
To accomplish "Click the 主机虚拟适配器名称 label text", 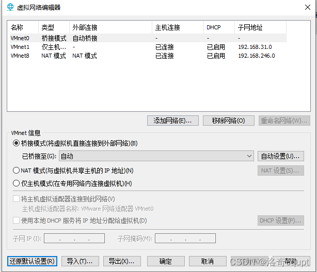I will click(88, 209).
